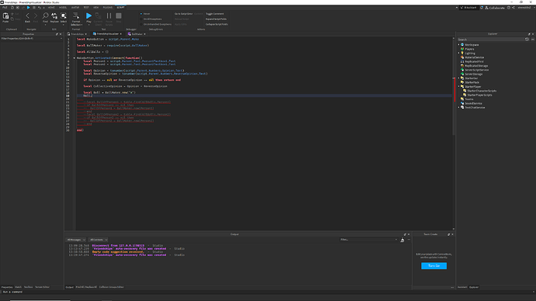Open the FILE menu
Image resolution: width=536 pixels, height=301 pixels.
point(5,8)
